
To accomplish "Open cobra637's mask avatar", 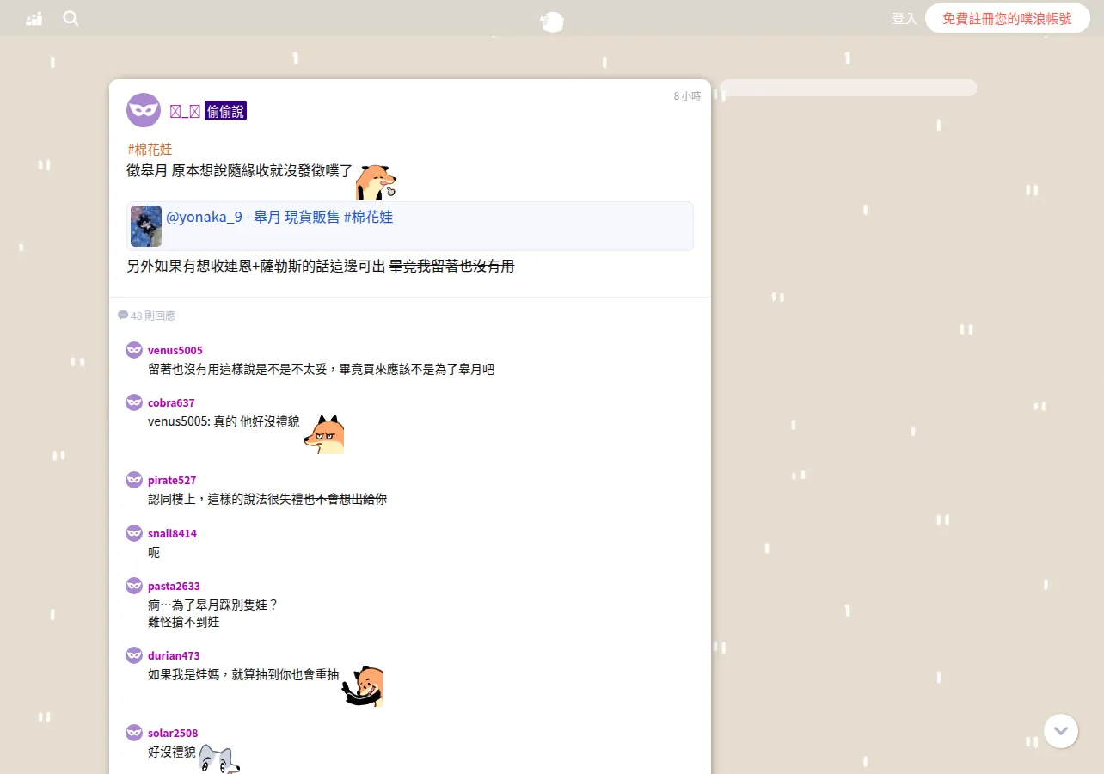I will coord(134,402).
